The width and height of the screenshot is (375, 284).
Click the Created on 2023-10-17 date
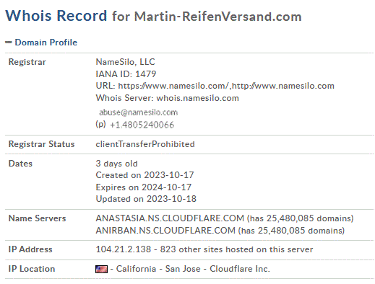pos(145,175)
